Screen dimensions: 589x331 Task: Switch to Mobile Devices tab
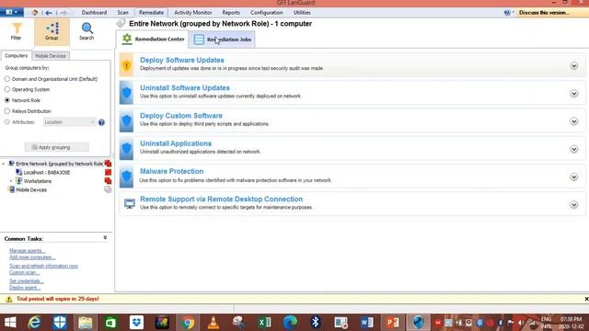pyautogui.click(x=51, y=56)
